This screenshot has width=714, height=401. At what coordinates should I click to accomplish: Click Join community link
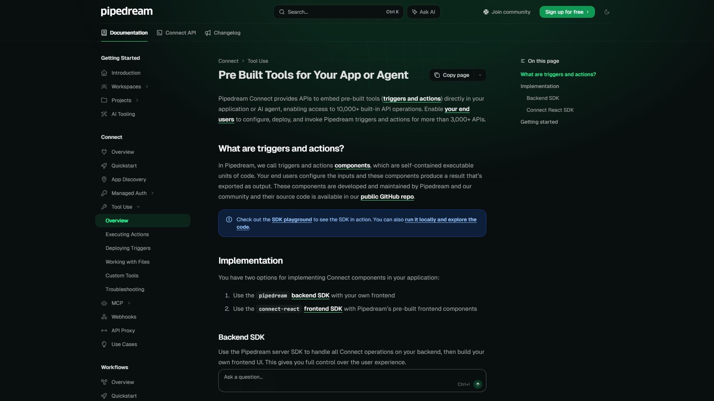click(x=507, y=12)
